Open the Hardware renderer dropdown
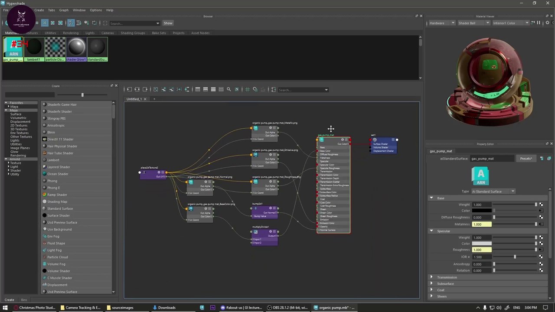The image size is (555, 312). pos(442,23)
